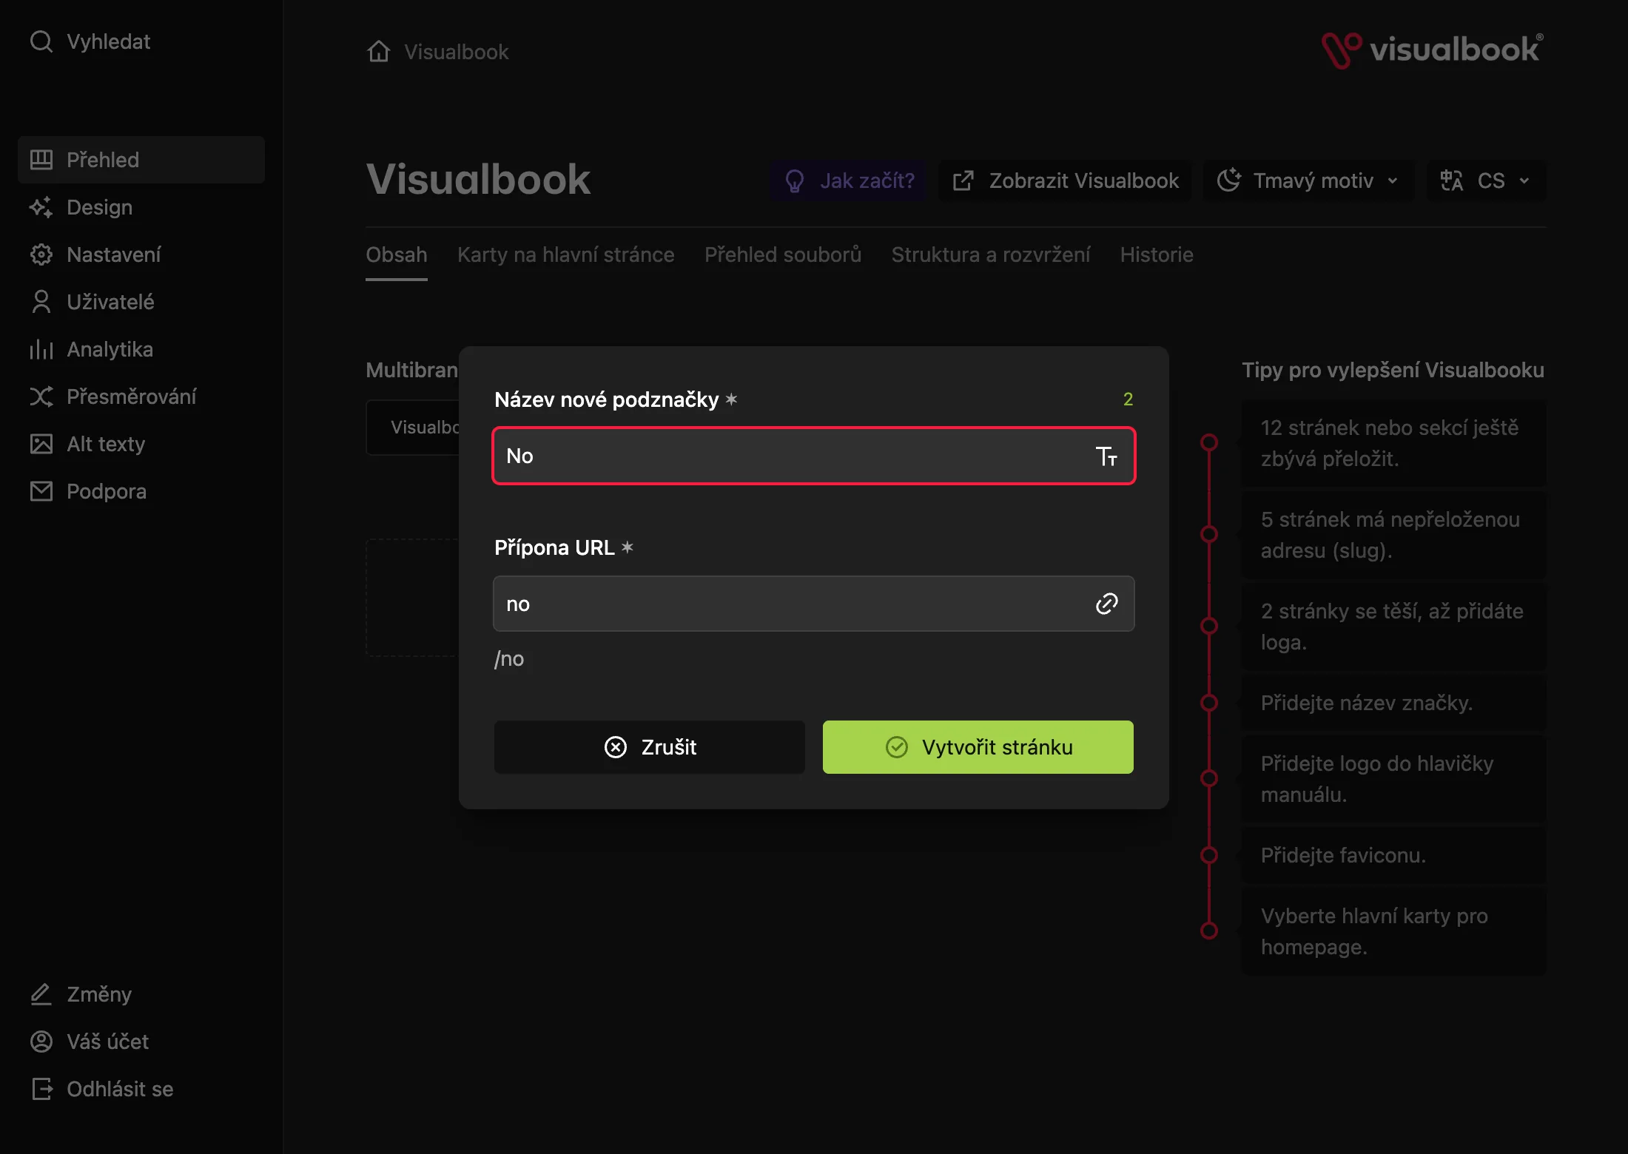Viewport: 1628px width, 1154px height.
Task: Click the link icon in URL field
Action: [x=1106, y=604]
